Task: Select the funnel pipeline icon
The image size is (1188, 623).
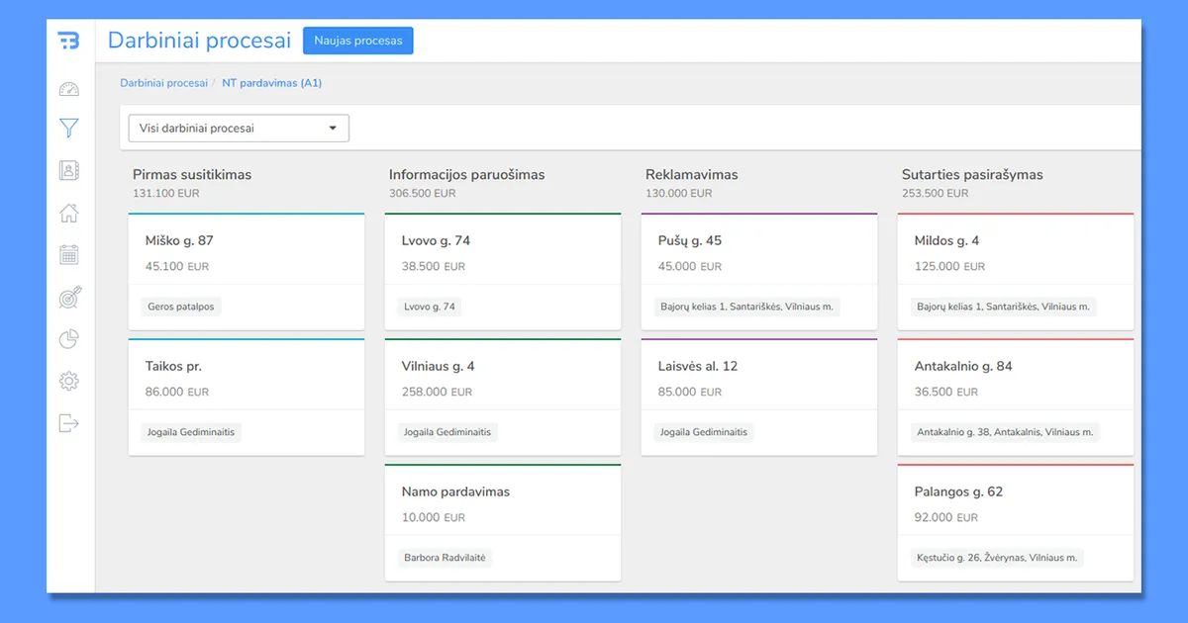Action: [68, 128]
